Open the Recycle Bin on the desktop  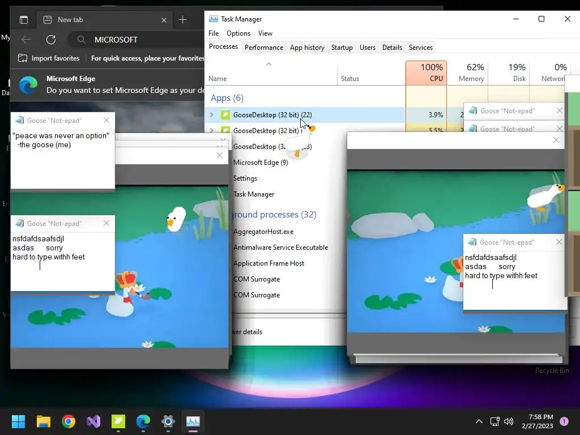pyautogui.click(x=552, y=370)
